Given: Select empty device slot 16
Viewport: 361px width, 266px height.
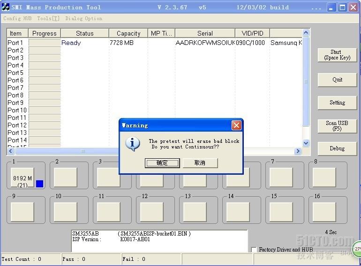Looking at the screenshot, I should [x=324, y=212].
